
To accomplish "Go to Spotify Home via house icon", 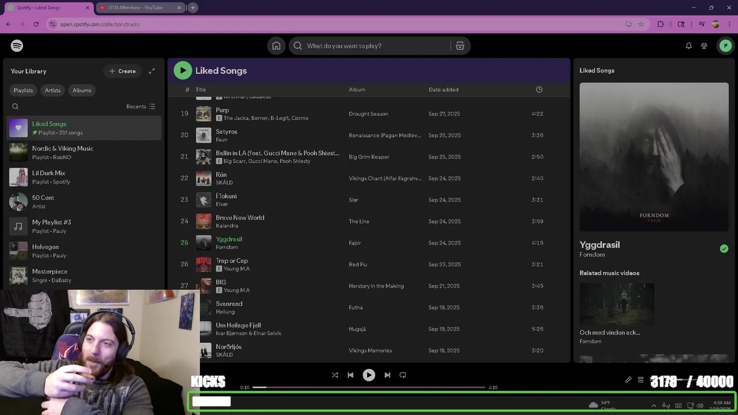I will pos(276,46).
